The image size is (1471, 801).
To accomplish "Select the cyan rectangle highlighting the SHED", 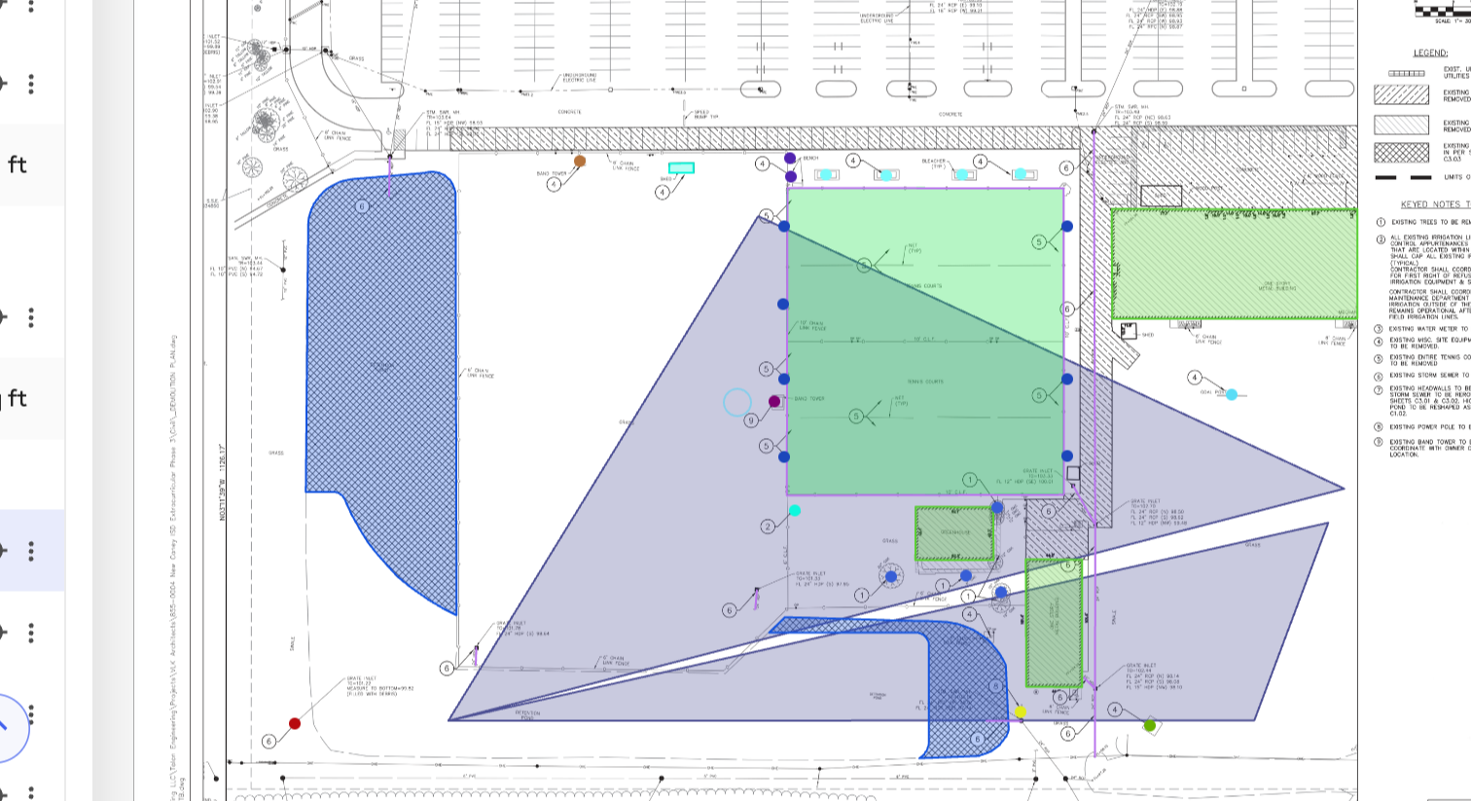I will [681, 168].
